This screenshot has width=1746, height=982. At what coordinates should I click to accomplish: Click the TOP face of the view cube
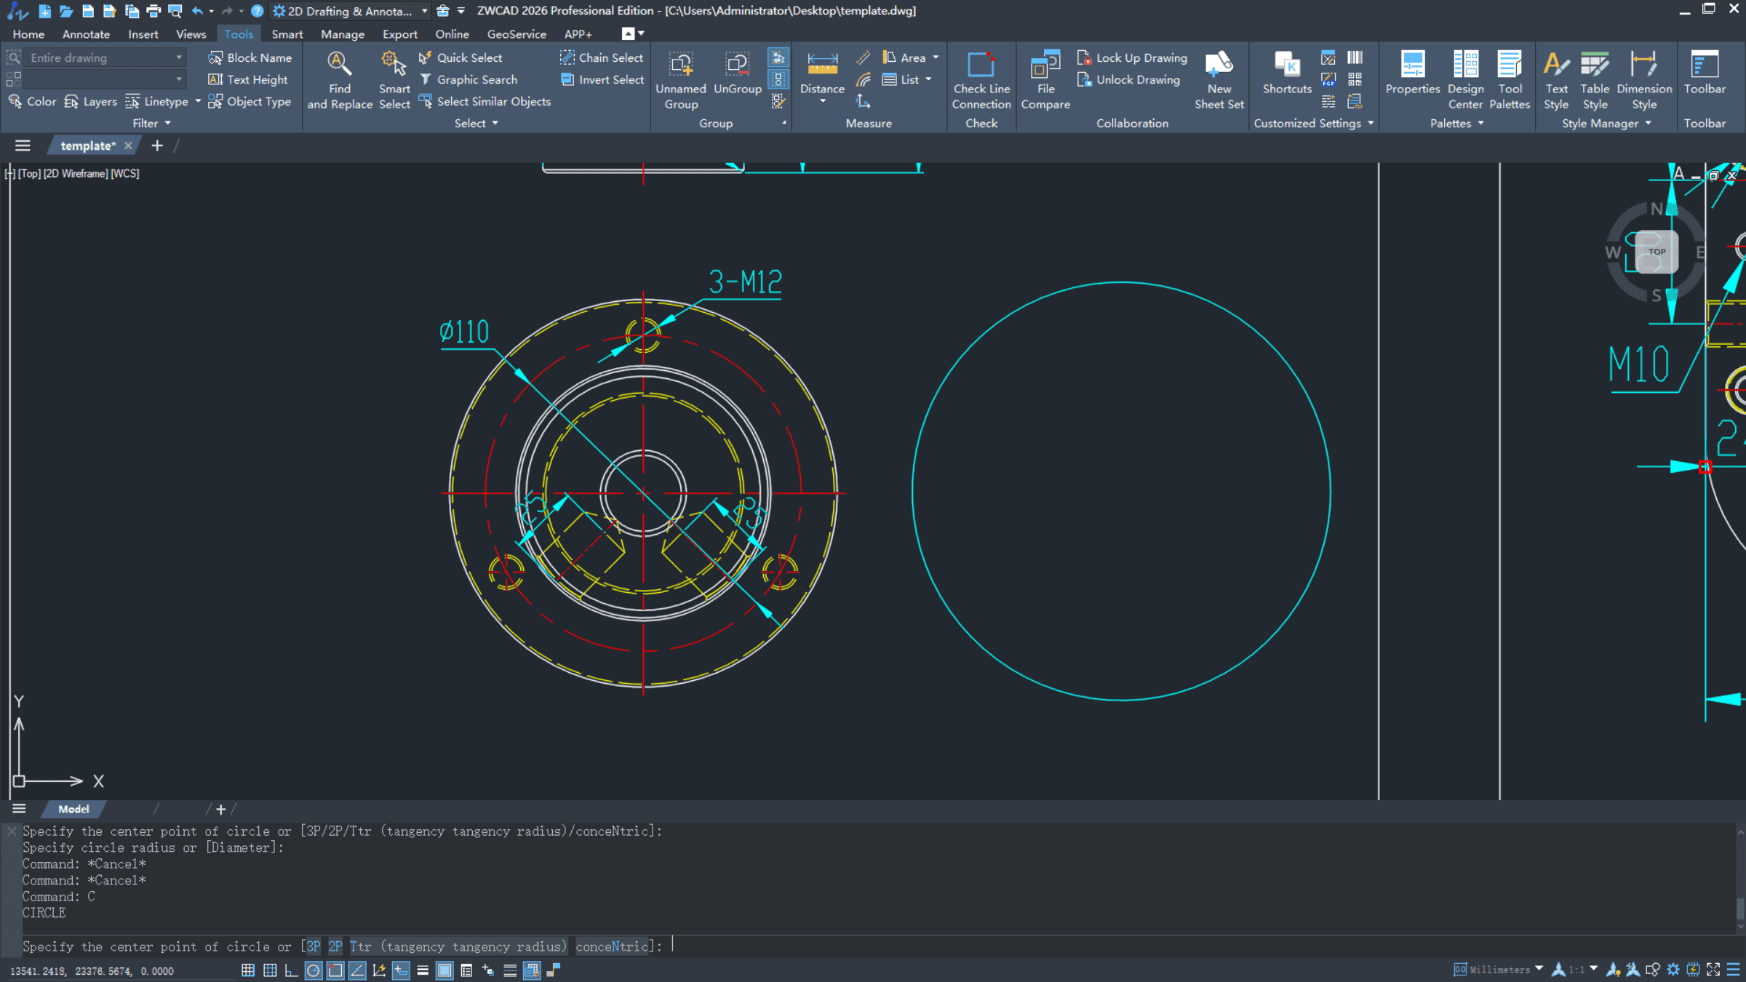[1657, 252]
